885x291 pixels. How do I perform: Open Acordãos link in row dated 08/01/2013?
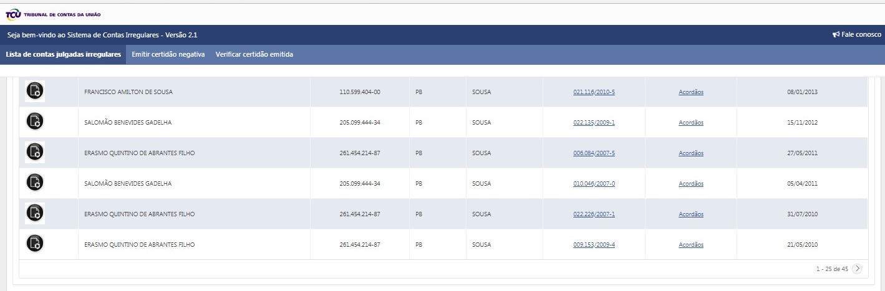[x=691, y=92]
